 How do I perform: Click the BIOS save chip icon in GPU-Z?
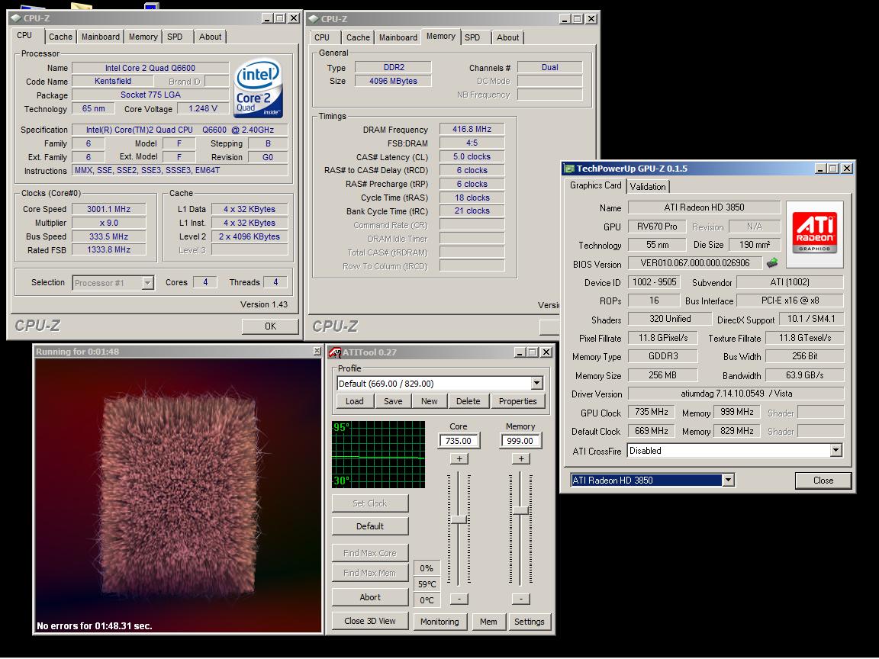772,263
